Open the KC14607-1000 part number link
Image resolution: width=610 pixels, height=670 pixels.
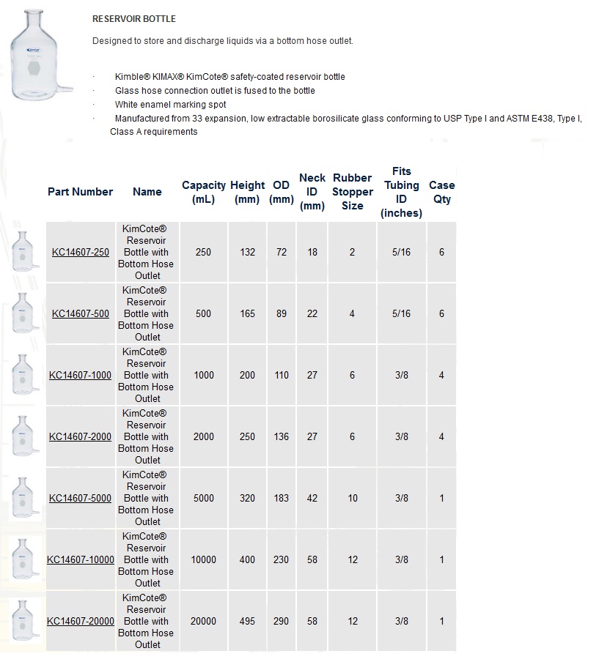[81, 375]
